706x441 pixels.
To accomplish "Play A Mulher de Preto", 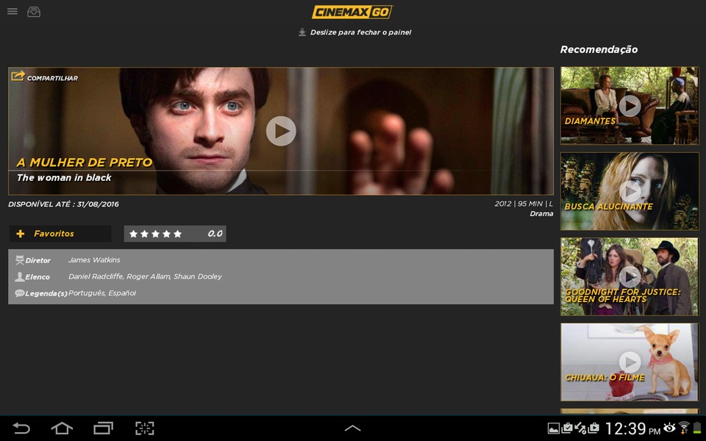I will click(x=281, y=131).
